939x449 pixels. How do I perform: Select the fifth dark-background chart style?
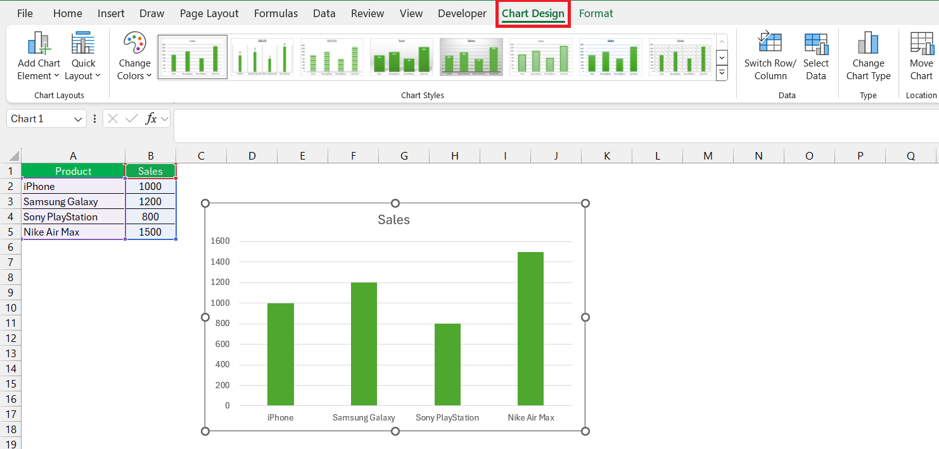point(471,57)
